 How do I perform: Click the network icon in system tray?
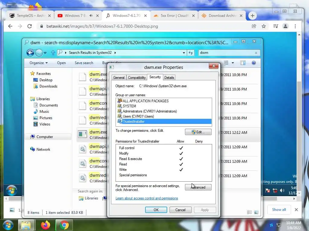[279, 225]
